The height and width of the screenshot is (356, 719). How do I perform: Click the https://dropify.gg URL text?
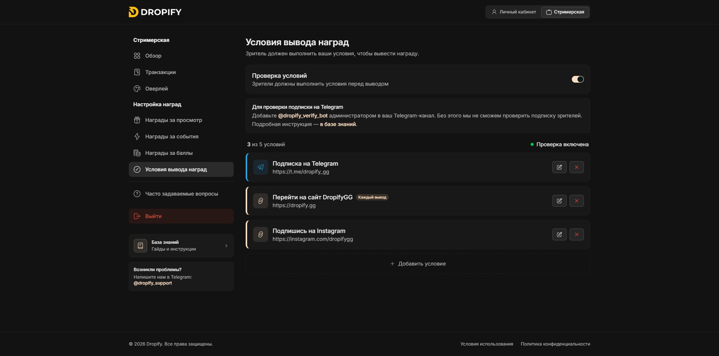(294, 205)
